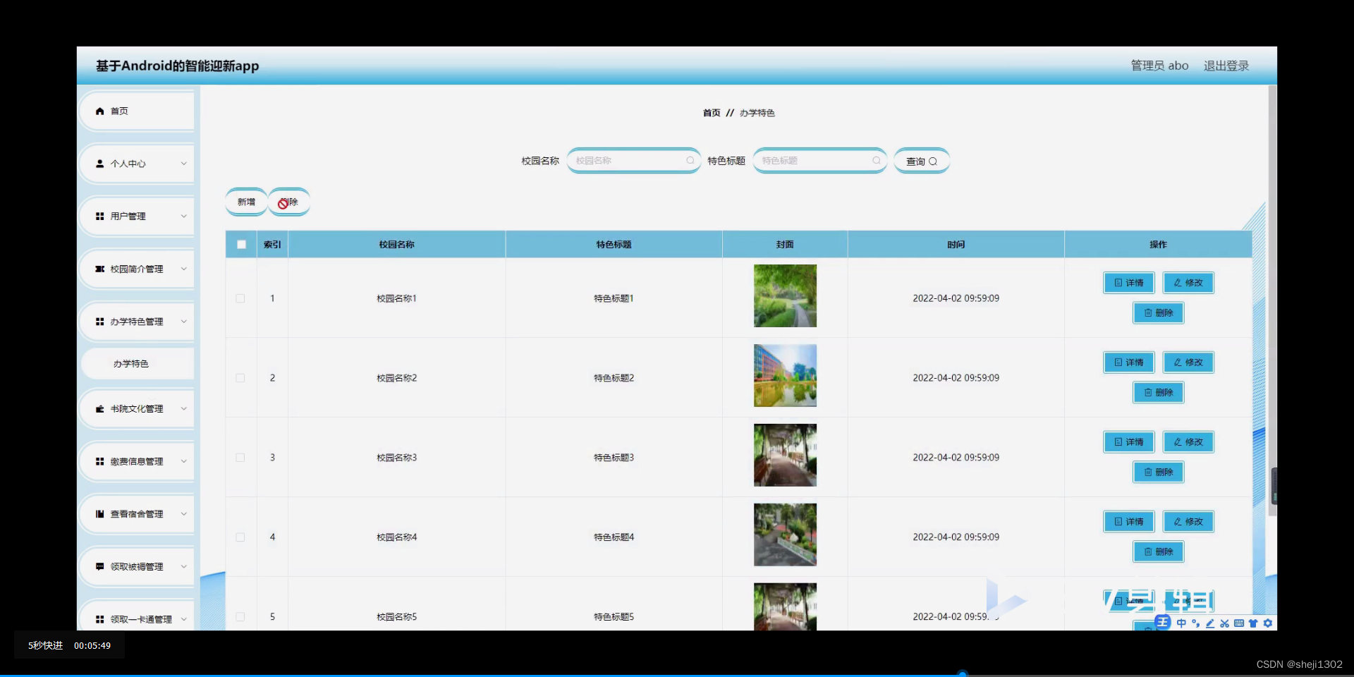Check the select-all checkbox in table header
Viewport: 1354px width, 677px height.
coord(241,244)
